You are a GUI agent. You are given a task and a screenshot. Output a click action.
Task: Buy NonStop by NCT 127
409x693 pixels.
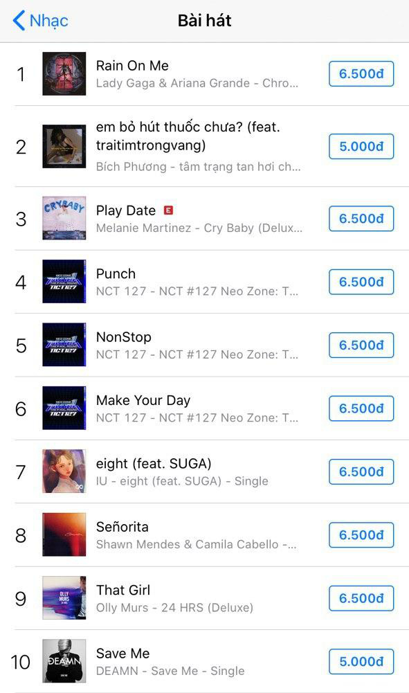tap(361, 345)
